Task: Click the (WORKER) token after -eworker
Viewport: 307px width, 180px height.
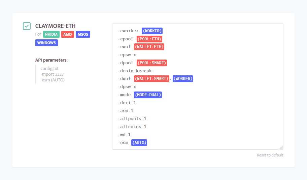Action: point(152,31)
